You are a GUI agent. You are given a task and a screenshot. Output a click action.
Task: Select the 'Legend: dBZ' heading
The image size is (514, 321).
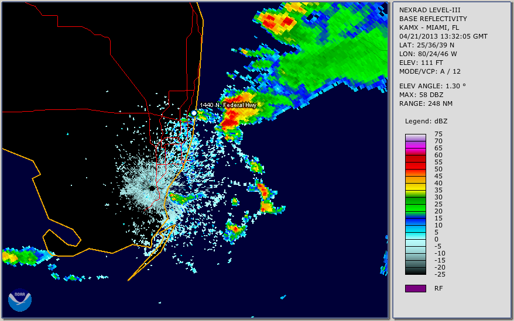click(426, 121)
